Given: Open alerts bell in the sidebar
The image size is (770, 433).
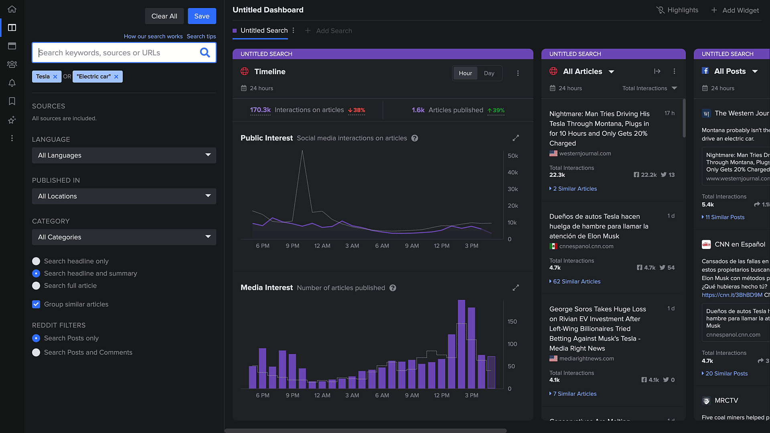Looking at the screenshot, I should click(x=12, y=83).
